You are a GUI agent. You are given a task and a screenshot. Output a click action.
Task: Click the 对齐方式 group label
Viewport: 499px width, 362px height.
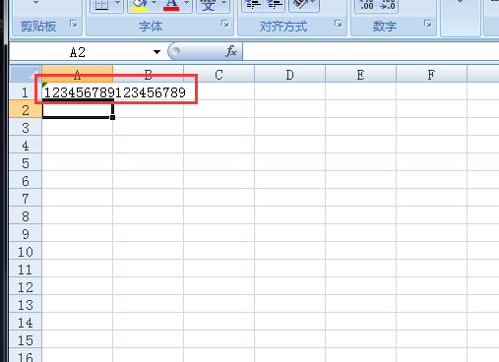coord(283,27)
